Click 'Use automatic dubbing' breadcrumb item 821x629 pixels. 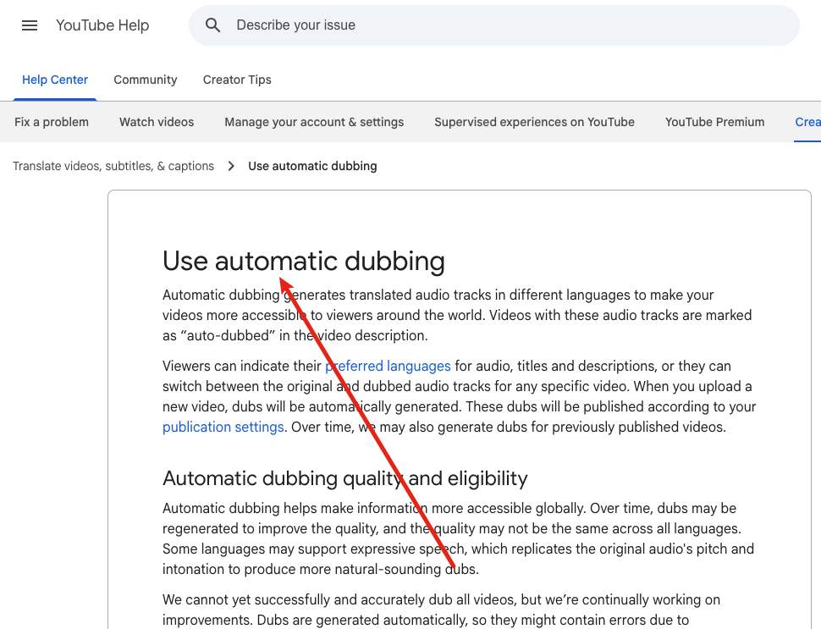coord(312,166)
